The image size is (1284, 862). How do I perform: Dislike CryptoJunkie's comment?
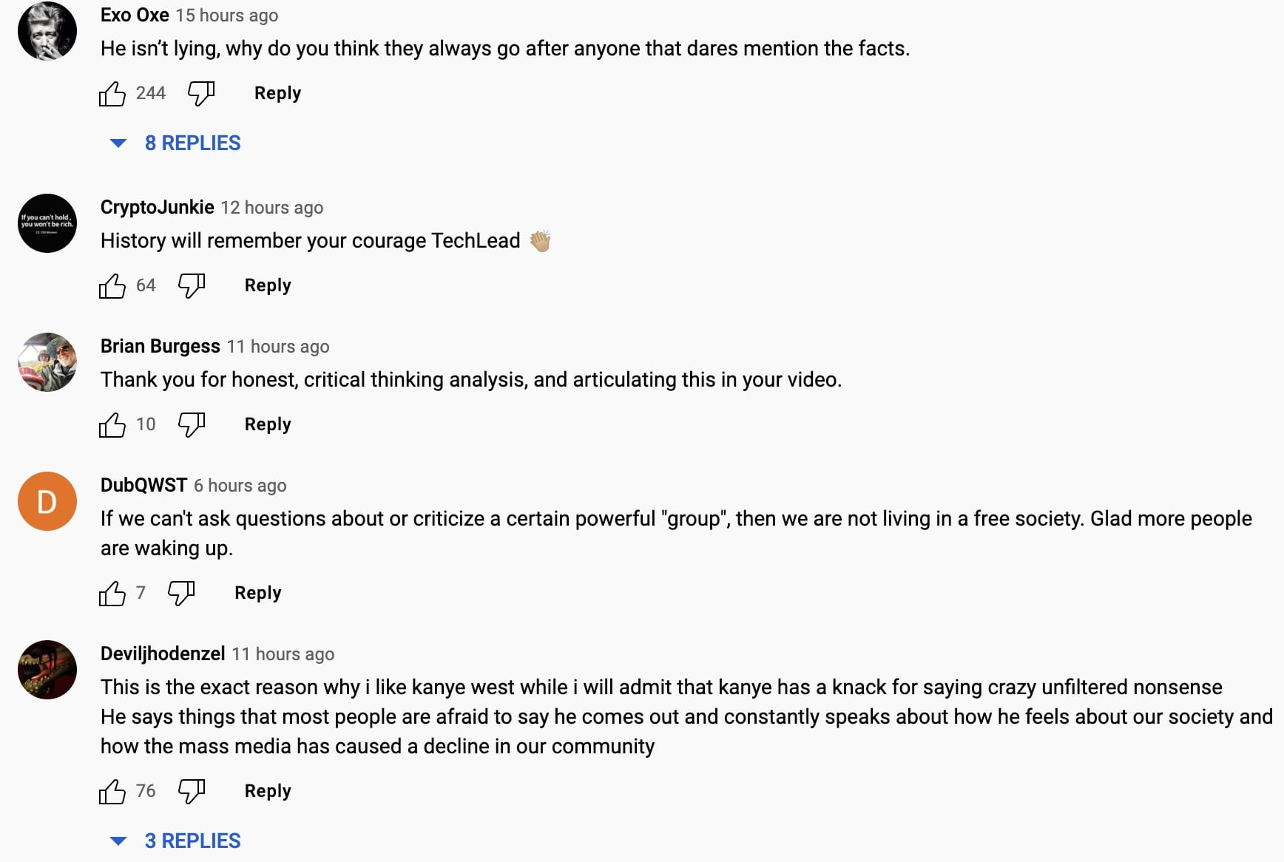click(191, 285)
